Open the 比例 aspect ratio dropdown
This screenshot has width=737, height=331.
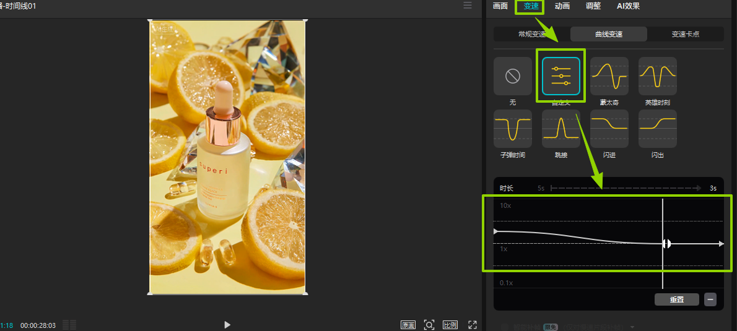coord(450,325)
